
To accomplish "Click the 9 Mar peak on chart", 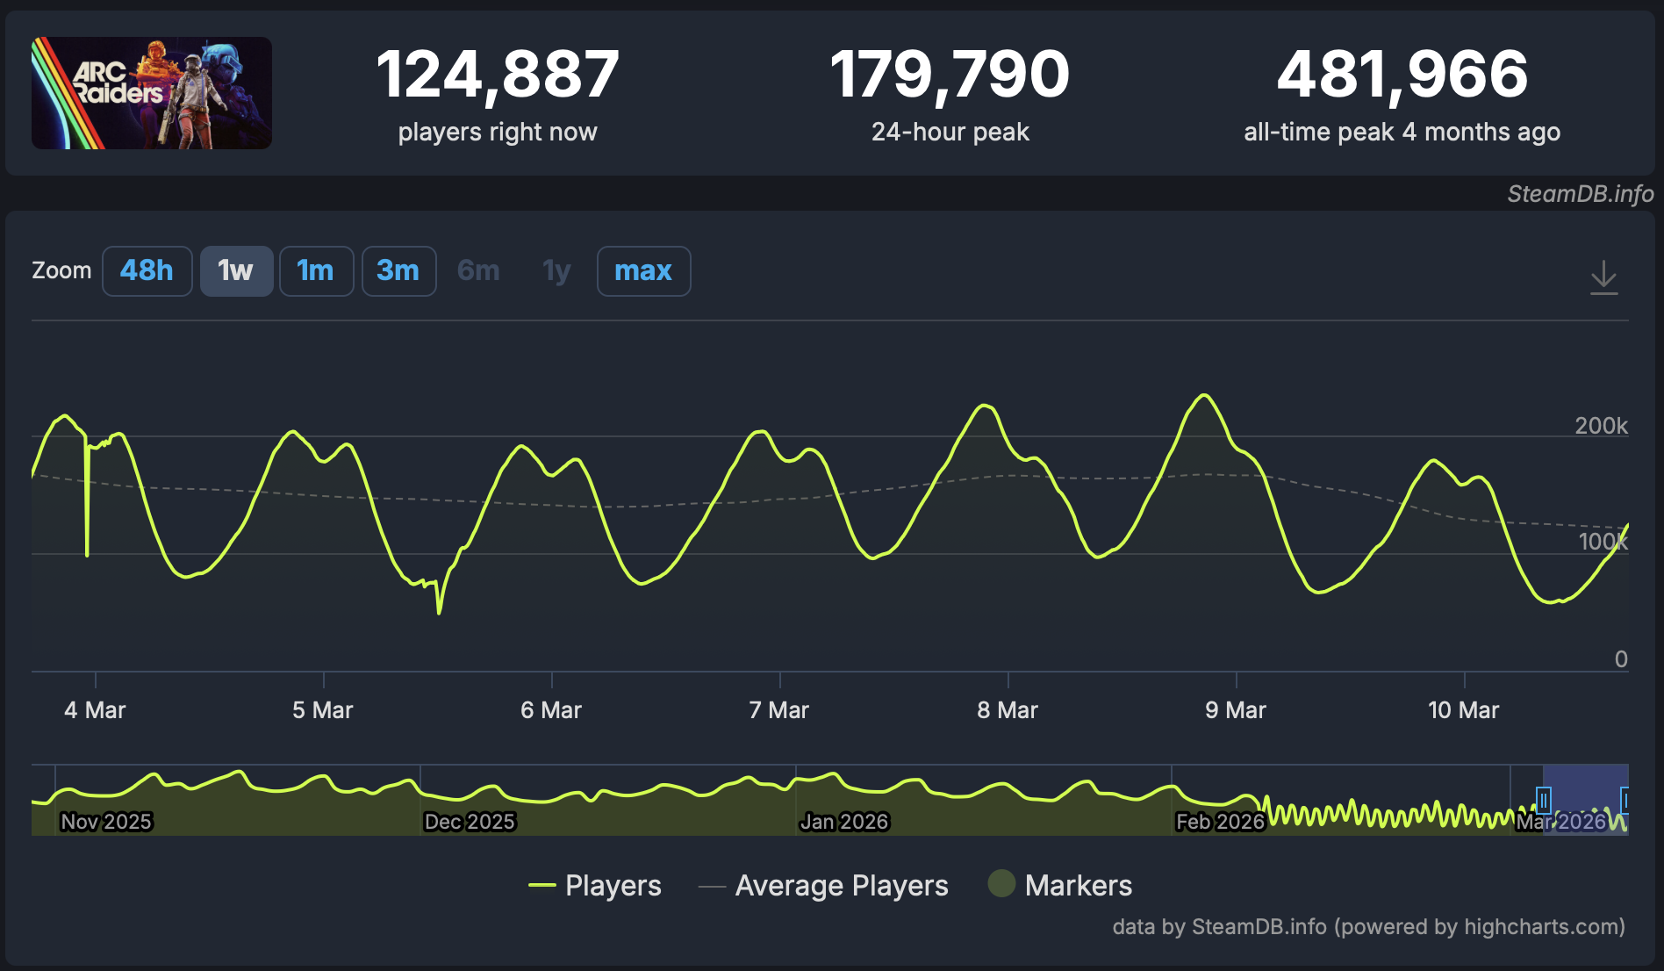I will click(1205, 396).
